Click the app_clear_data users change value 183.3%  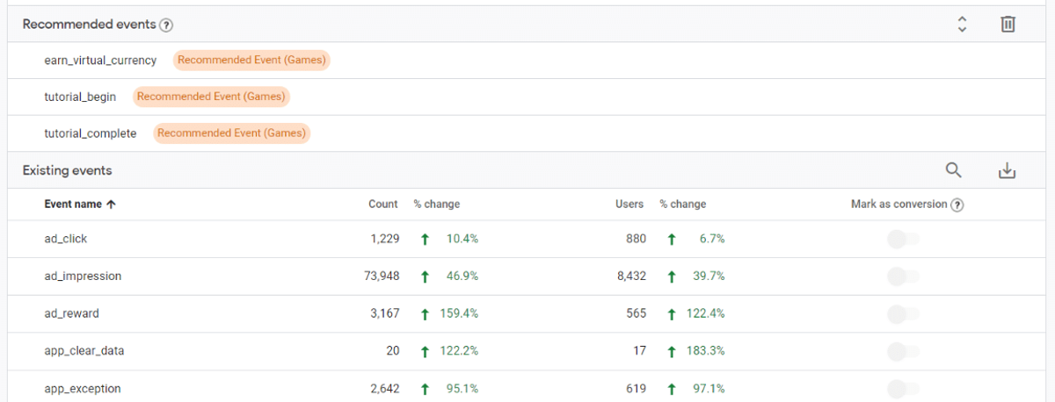pos(706,351)
